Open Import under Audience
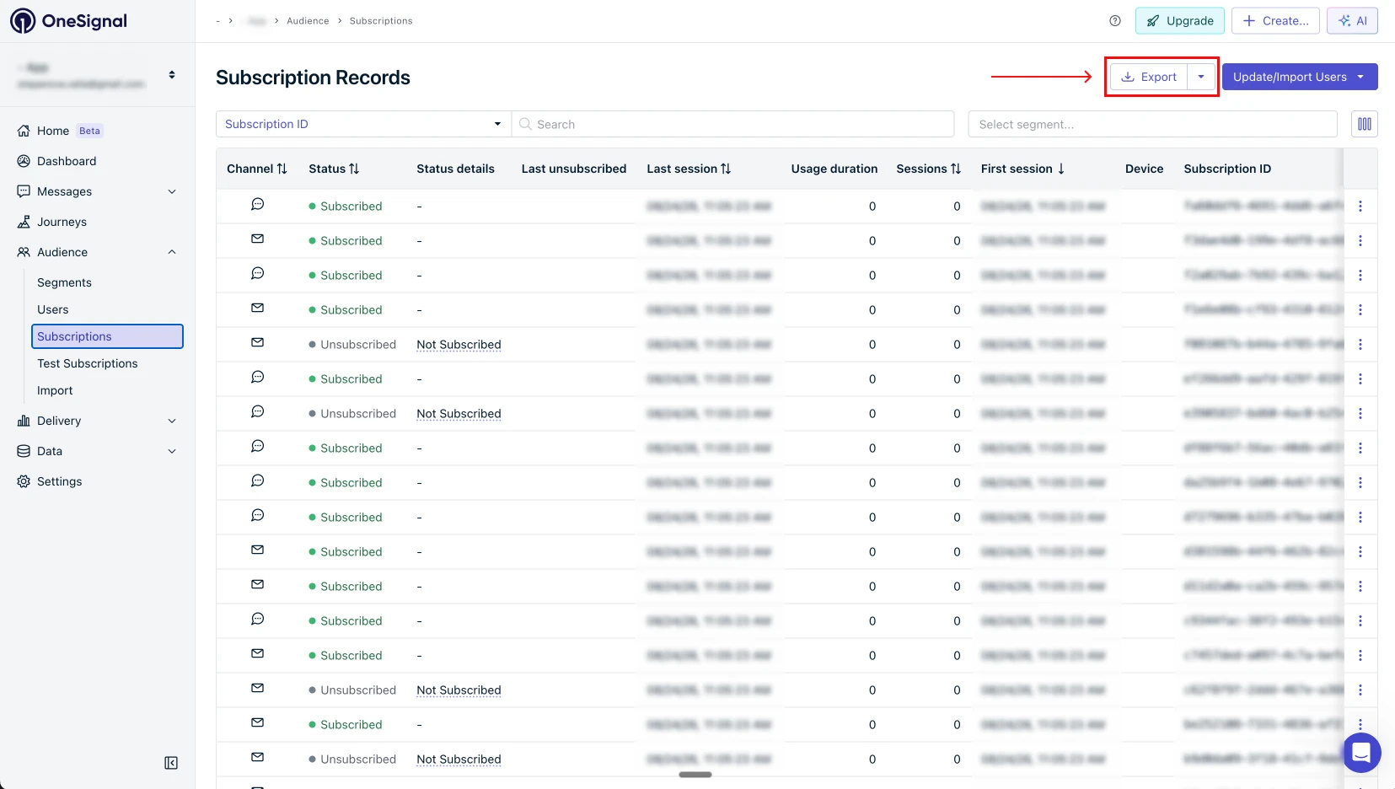Screen dimensions: 1395x789 pyautogui.click(x=55, y=390)
